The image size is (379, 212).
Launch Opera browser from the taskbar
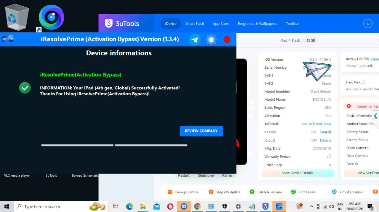click(x=170, y=206)
